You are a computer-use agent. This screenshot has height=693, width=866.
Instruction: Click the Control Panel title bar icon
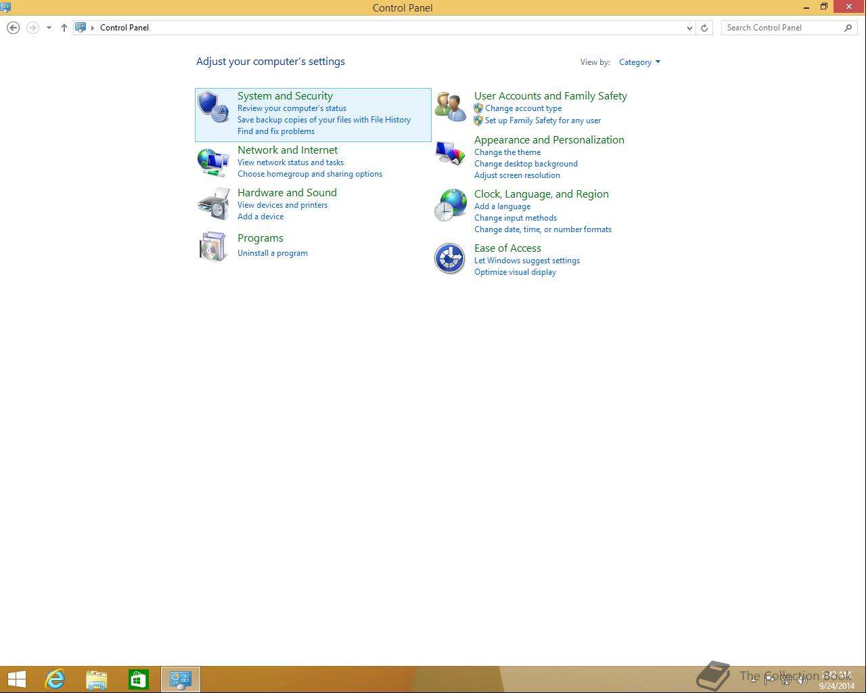pyautogui.click(x=5, y=7)
